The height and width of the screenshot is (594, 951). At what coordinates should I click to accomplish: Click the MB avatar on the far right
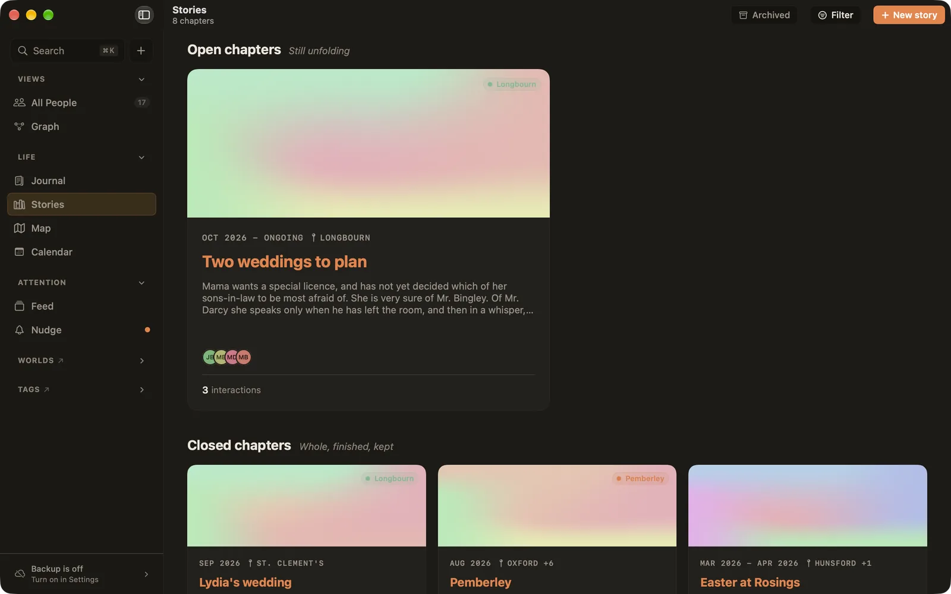(x=244, y=357)
